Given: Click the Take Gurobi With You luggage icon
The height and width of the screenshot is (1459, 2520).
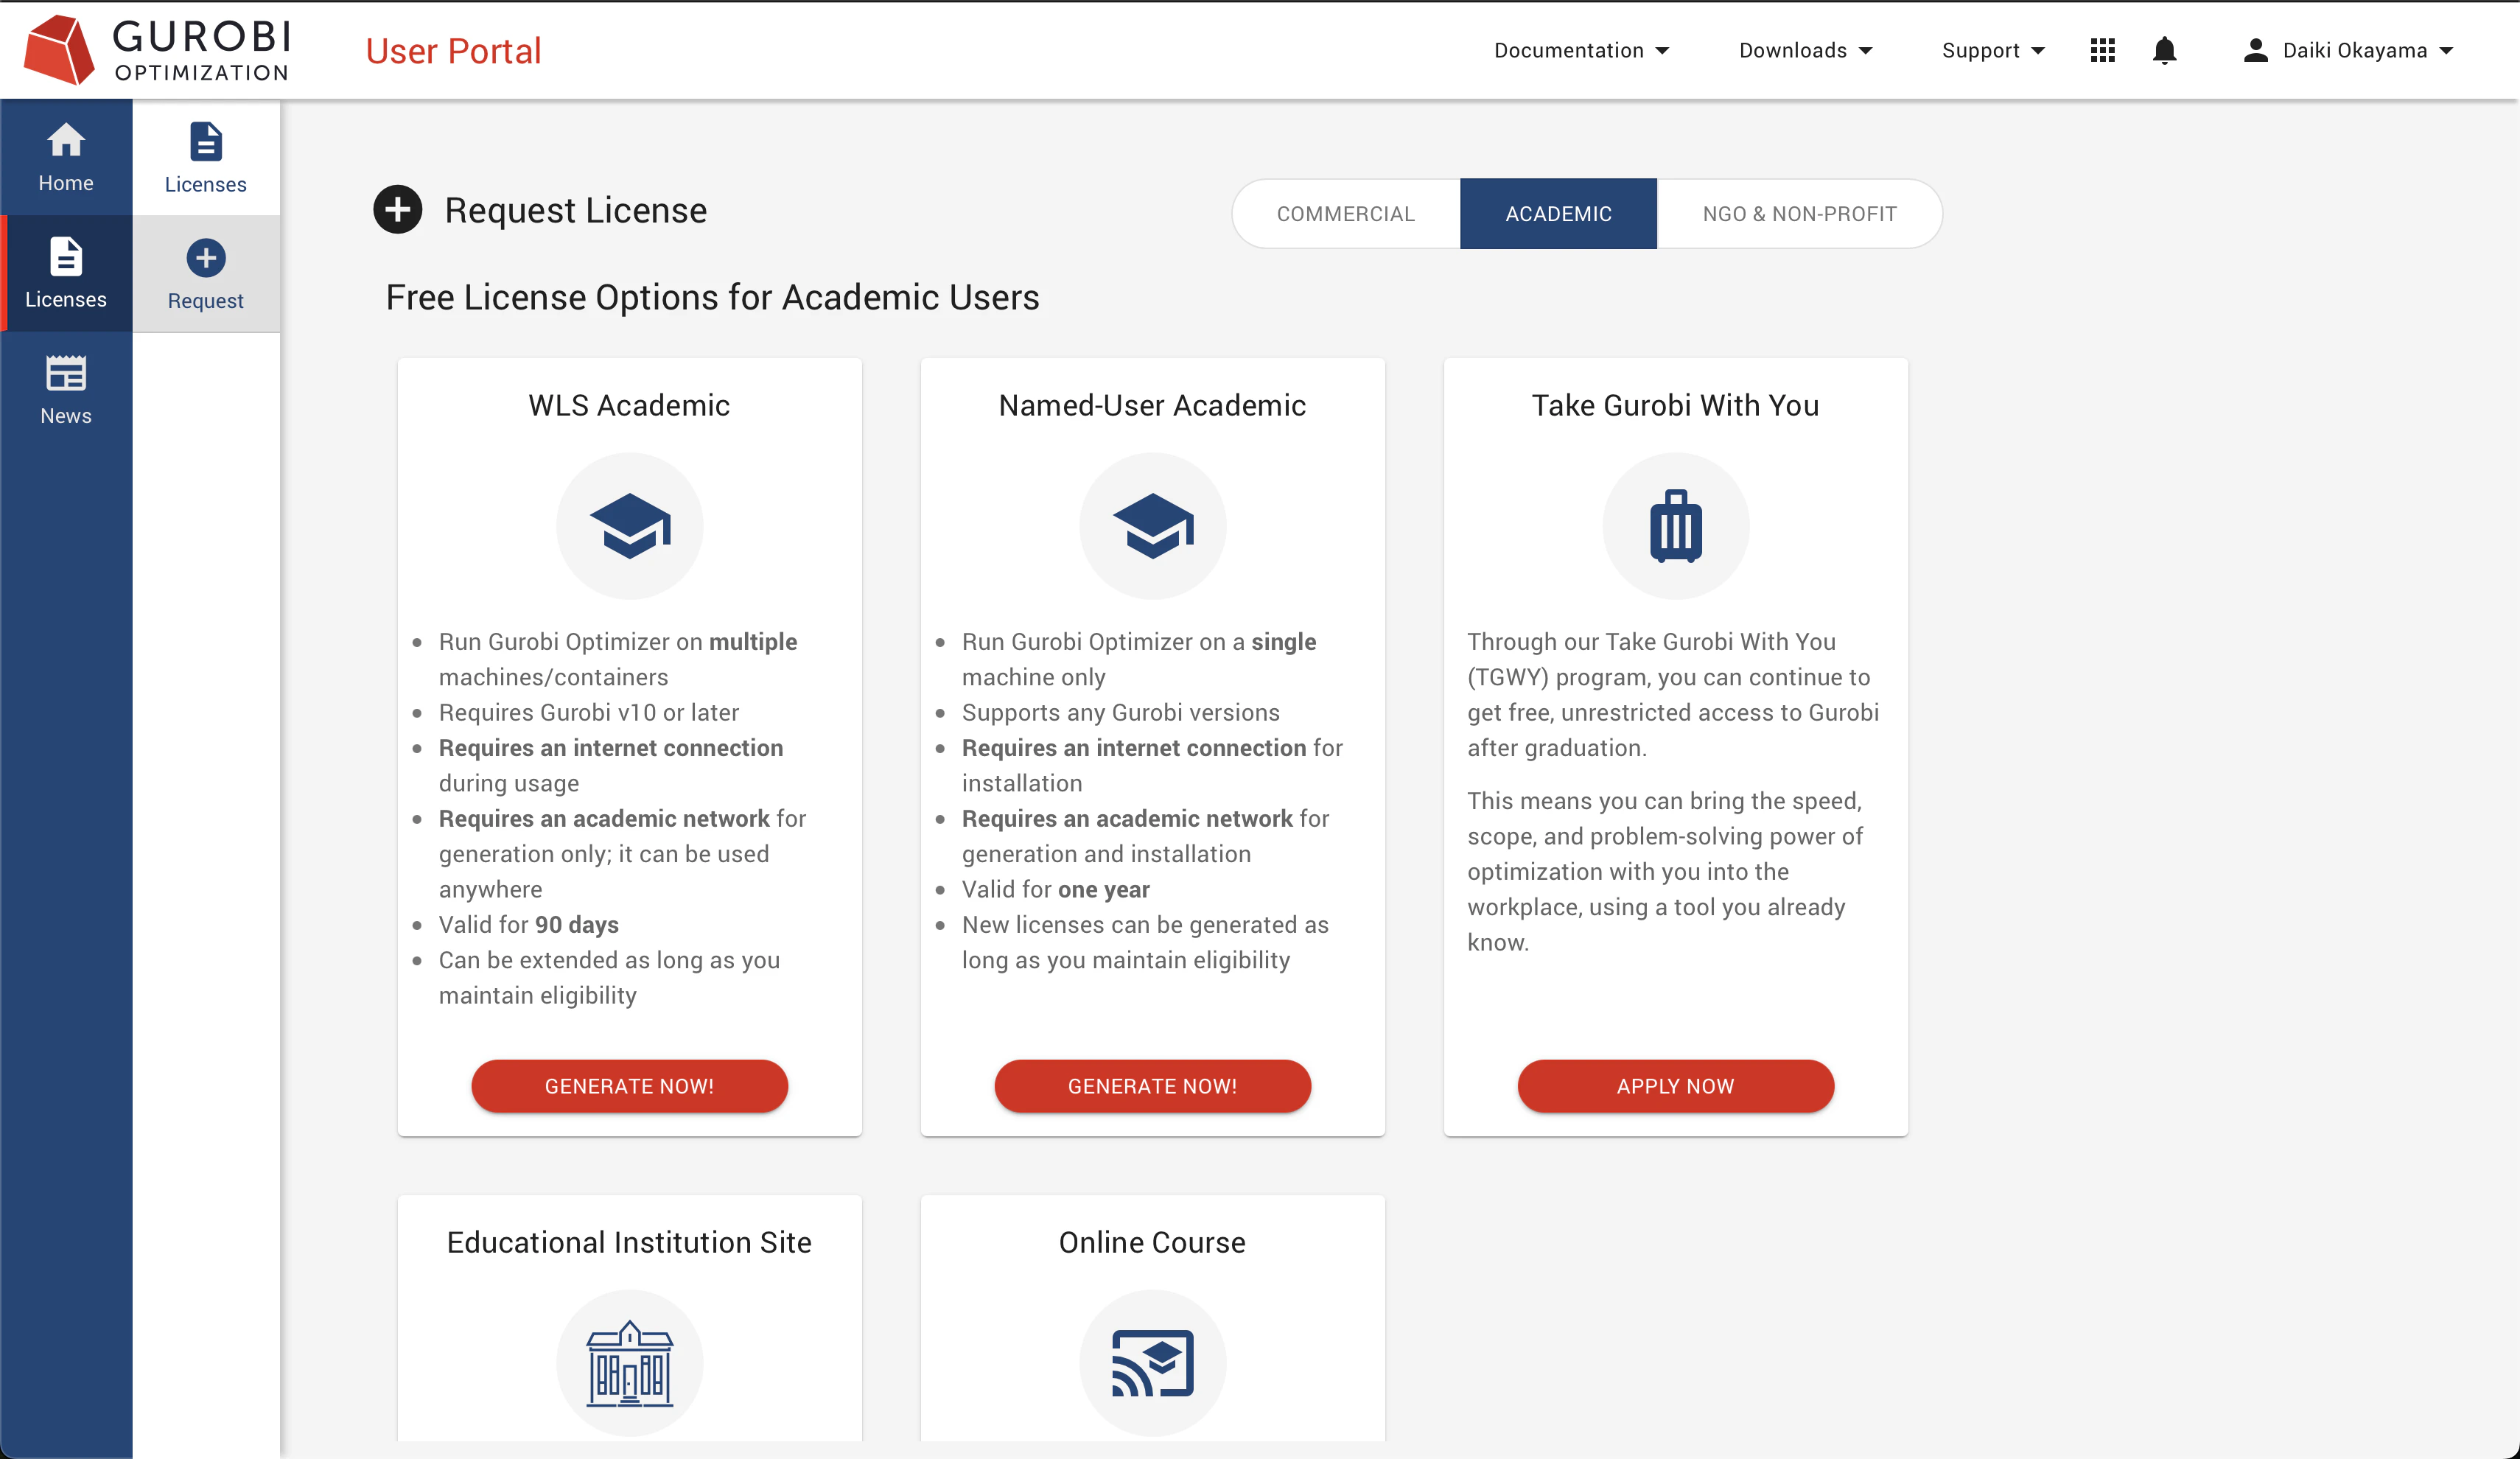Looking at the screenshot, I should (1676, 526).
